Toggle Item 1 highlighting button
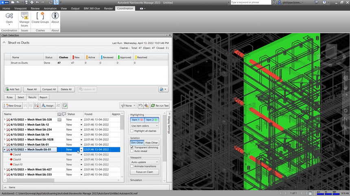The width and height of the screenshot is (350, 196). click(x=137, y=120)
